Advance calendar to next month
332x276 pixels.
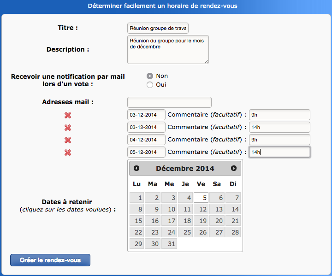point(234,169)
